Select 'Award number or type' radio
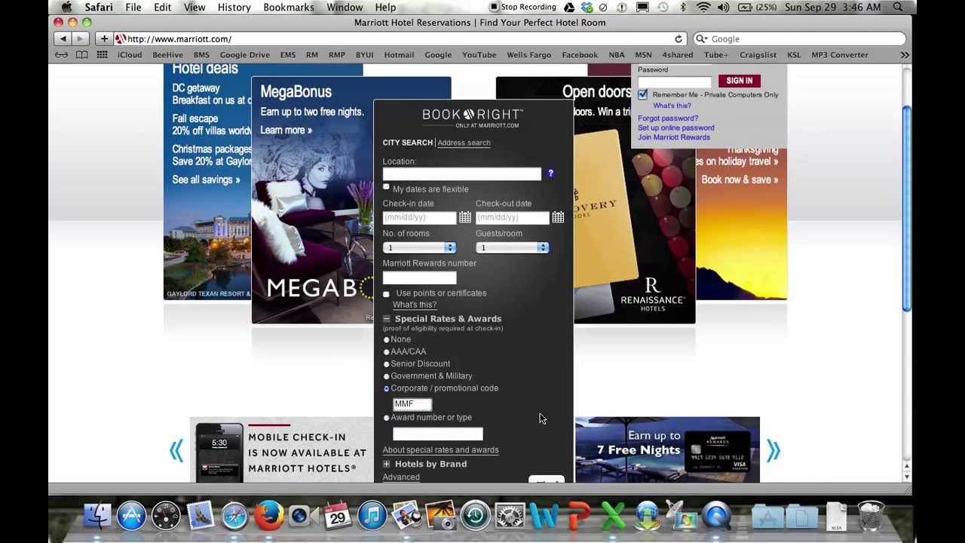The image size is (965, 543). tap(387, 418)
